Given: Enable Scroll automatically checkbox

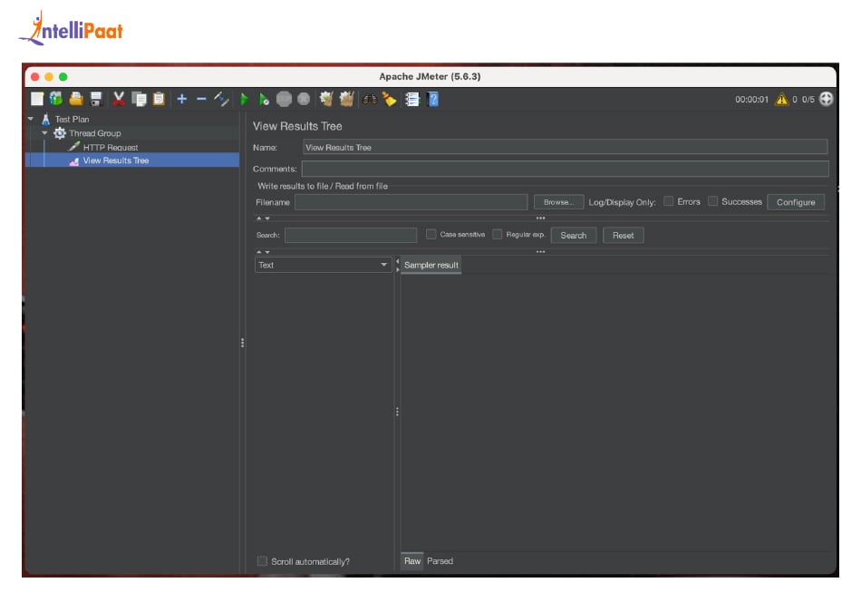Looking at the screenshot, I should (263, 561).
